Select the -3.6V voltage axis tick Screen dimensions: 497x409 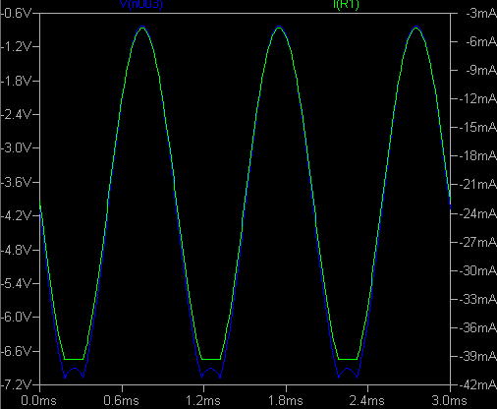pos(16,182)
